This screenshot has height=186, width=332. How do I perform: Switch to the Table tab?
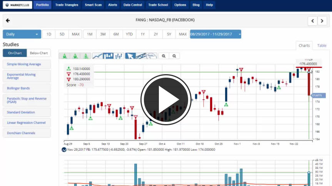click(x=322, y=45)
